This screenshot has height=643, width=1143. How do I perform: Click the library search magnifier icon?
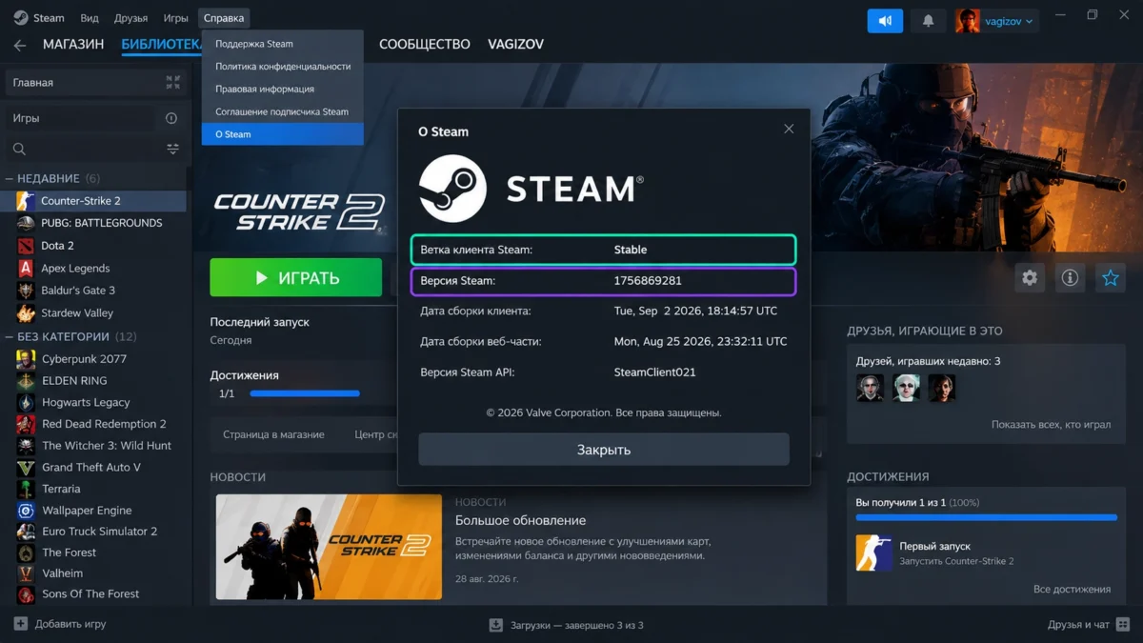[x=19, y=149]
